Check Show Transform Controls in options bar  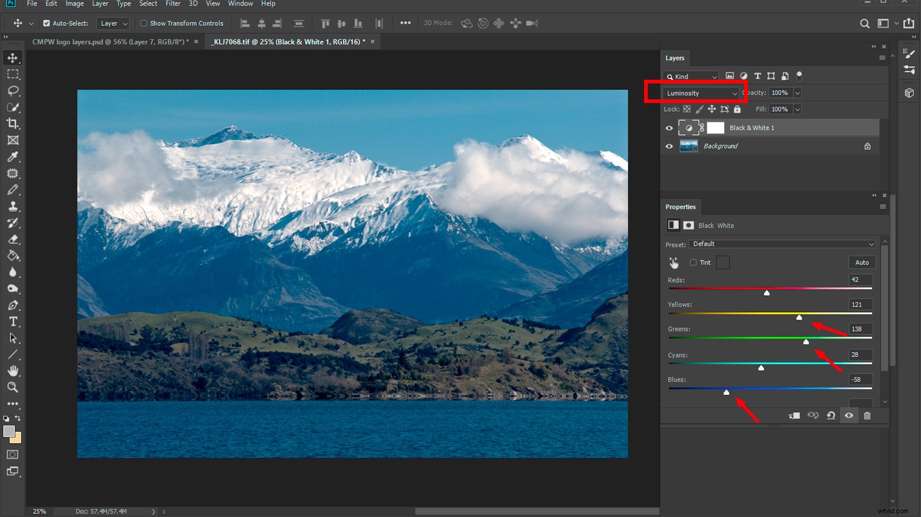pyautogui.click(x=144, y=23)
